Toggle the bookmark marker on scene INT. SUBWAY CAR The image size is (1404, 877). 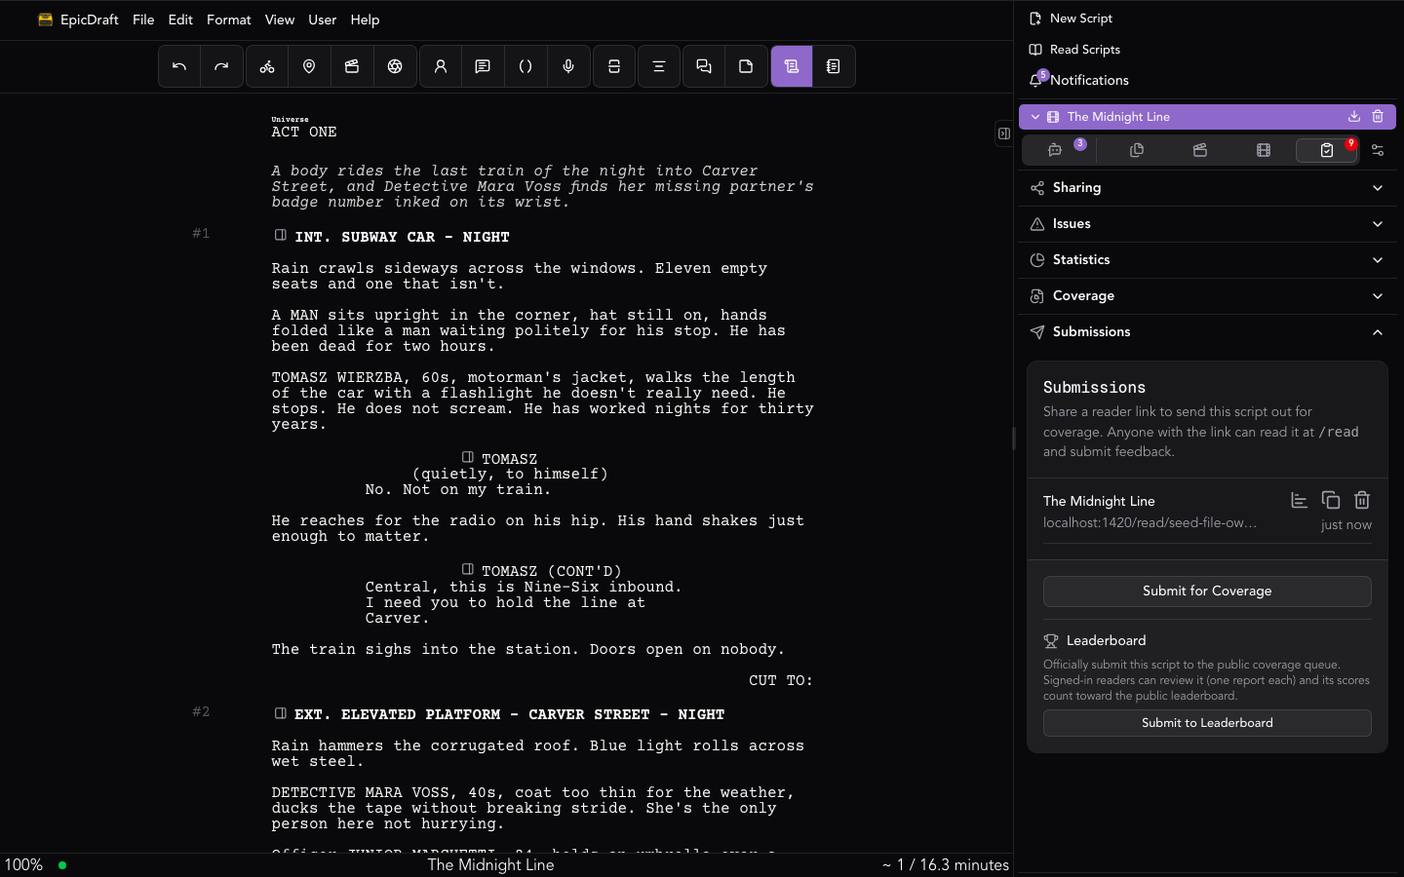281,235
